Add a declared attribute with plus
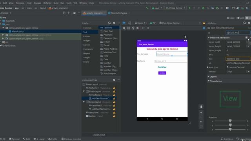This screenshot has width=251, height=141. tap(246, 38)
